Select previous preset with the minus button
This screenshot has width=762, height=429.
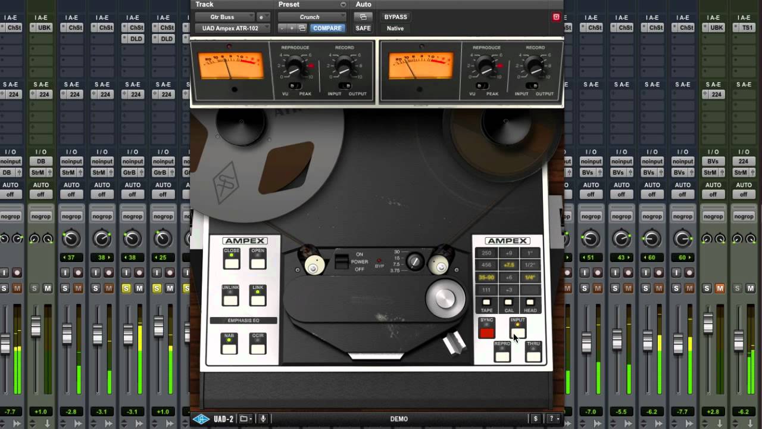pos(282,28)
